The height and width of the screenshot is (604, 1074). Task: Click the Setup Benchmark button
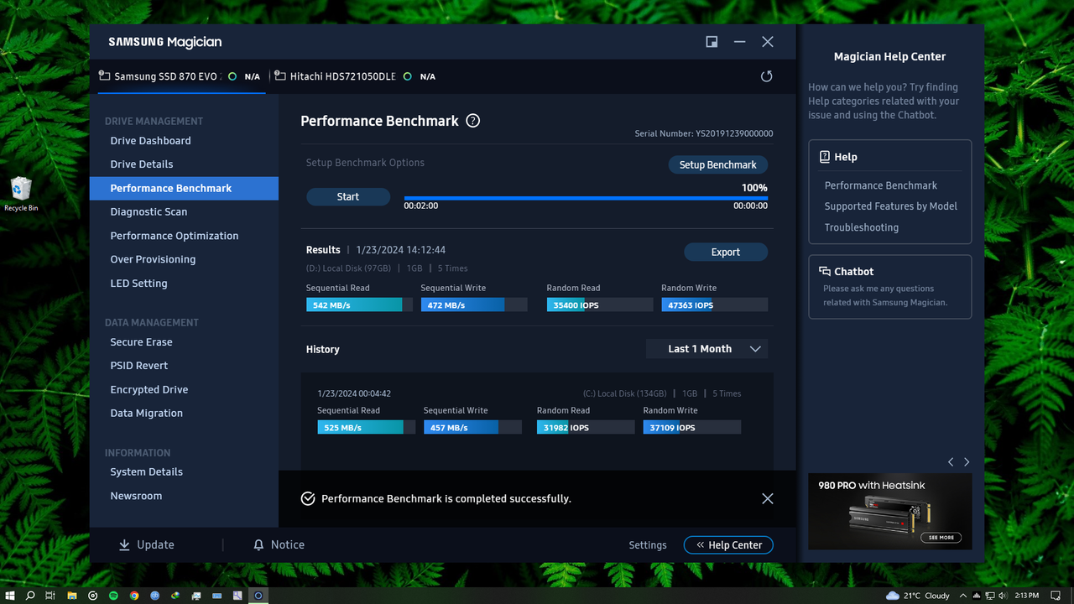click(x=717, y=165)
